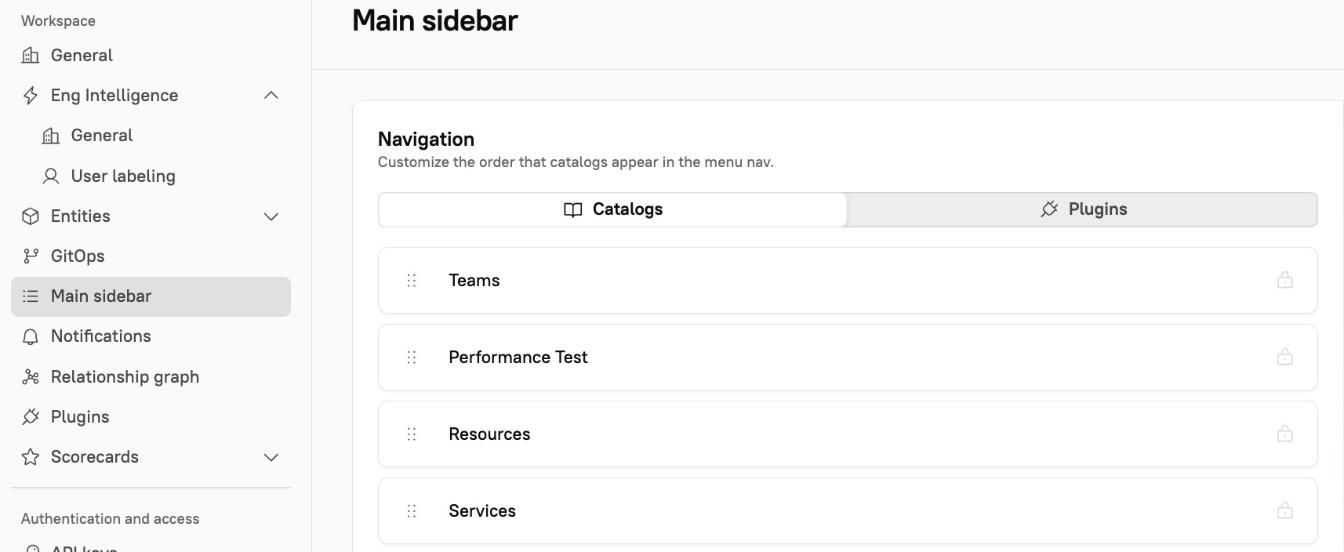The width and height of the screenshot is (1344, 552).
Task: Click the lightning bolt Eng Intelligence icon
Action: 31,96
